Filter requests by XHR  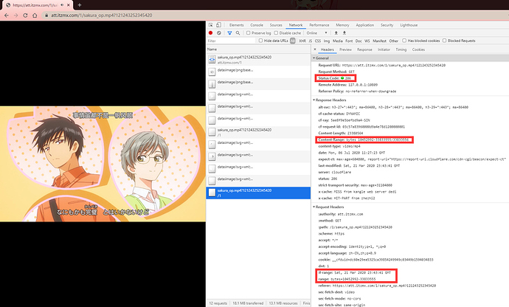(302, 41)
